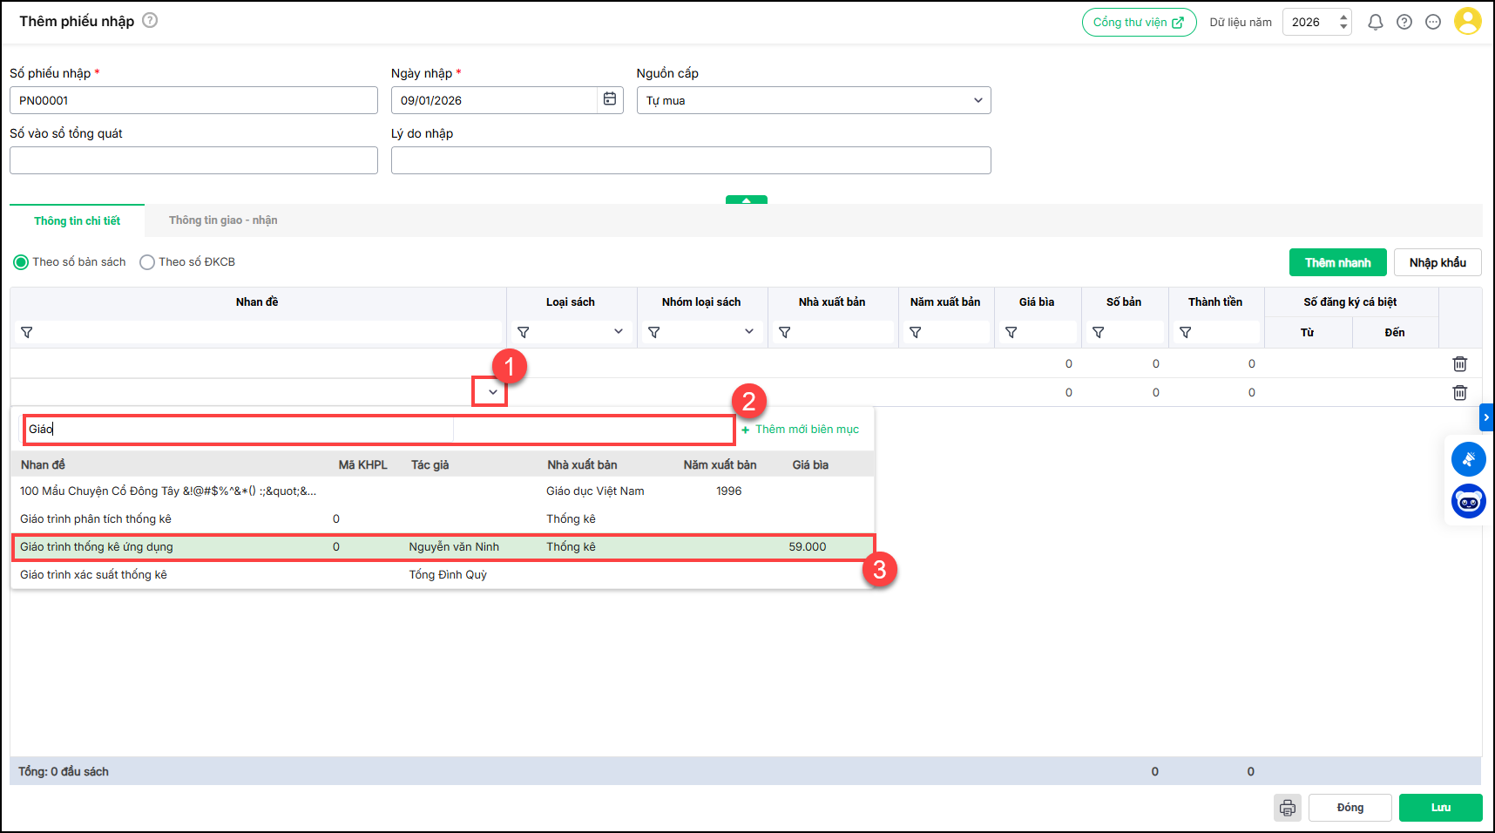Click the user avatar profile icon
The image size is (1495, 833).
click(x=1467, y=22)
